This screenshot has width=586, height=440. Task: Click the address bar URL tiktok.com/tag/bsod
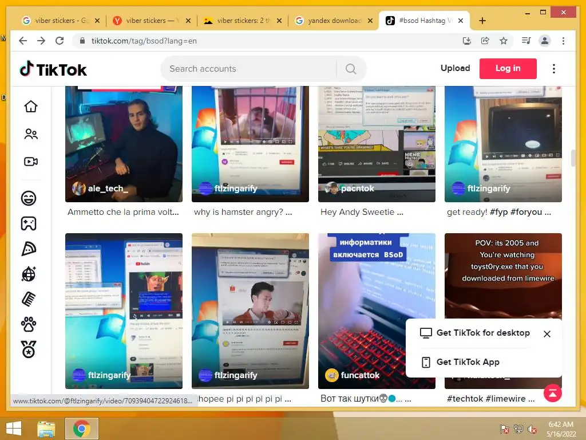click(x=144, y=41)
